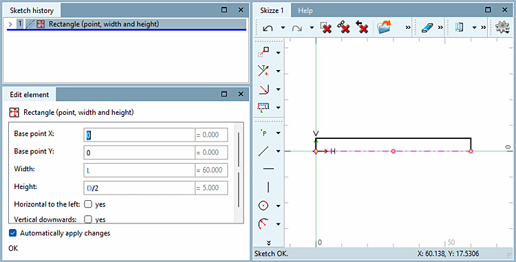Screen dimensions: 516x262
Task: Click the delete last step arrow icon with red X
Action: (362, 28)
